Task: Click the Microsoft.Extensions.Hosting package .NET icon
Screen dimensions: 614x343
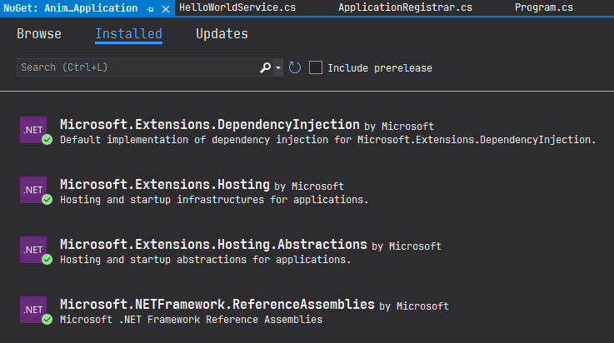Action: pyautogui.click(x=33, y=190)
